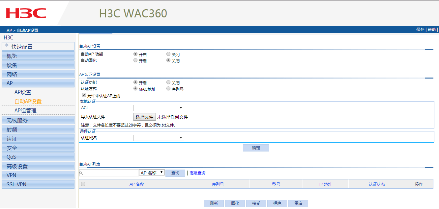This screenshot has width=439, height=209.
Task: Open the AP 名称 search filter dropdown
Action: coord(152,173)
